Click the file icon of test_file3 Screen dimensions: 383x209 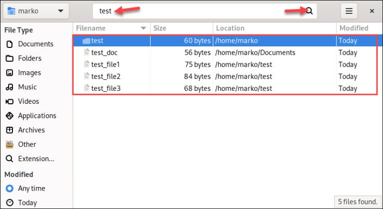pyautogui.click(x=86, y=88)
